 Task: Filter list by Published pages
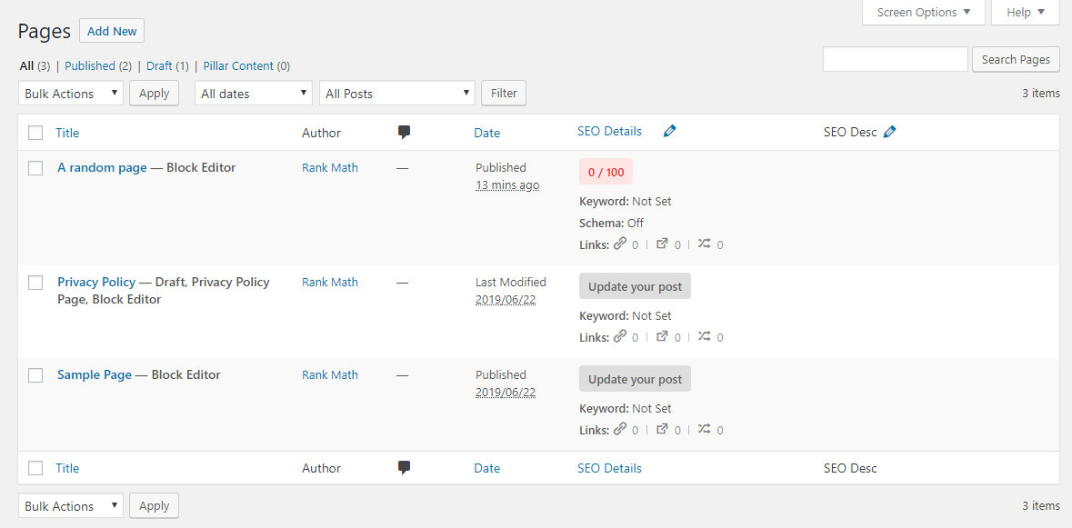tap(90, 66)
